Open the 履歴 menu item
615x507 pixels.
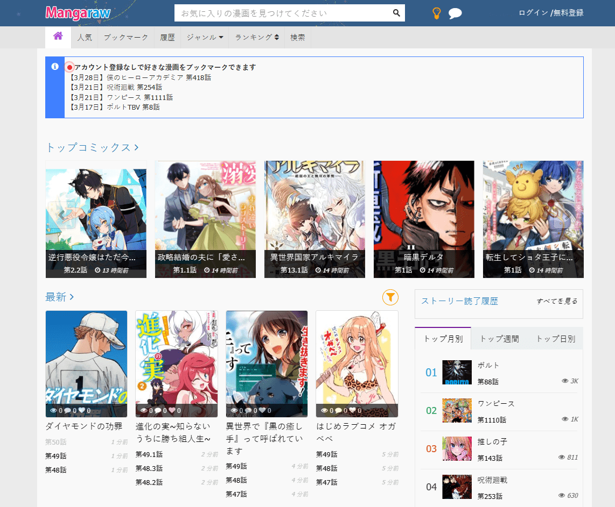(x=167, y=37)
